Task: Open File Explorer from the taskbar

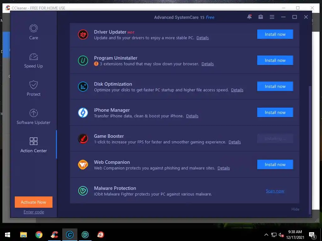Action: tap(23, 235)
